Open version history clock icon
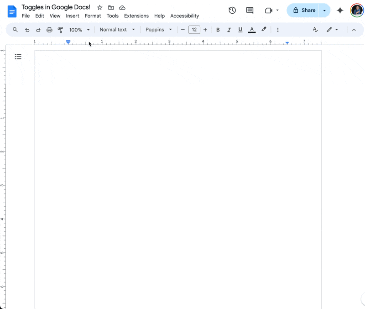 point(232,10)
